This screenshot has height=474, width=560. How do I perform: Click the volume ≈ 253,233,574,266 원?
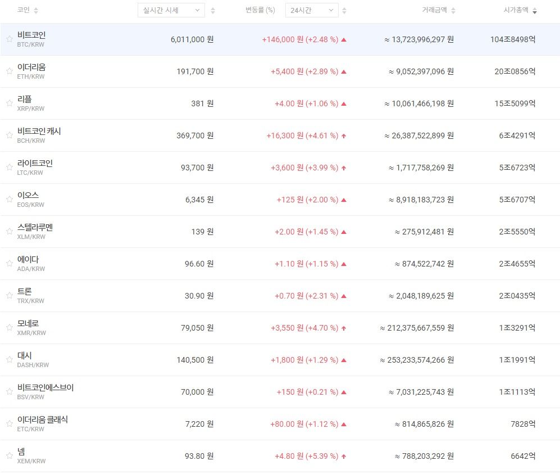click(x=417, y=360)
